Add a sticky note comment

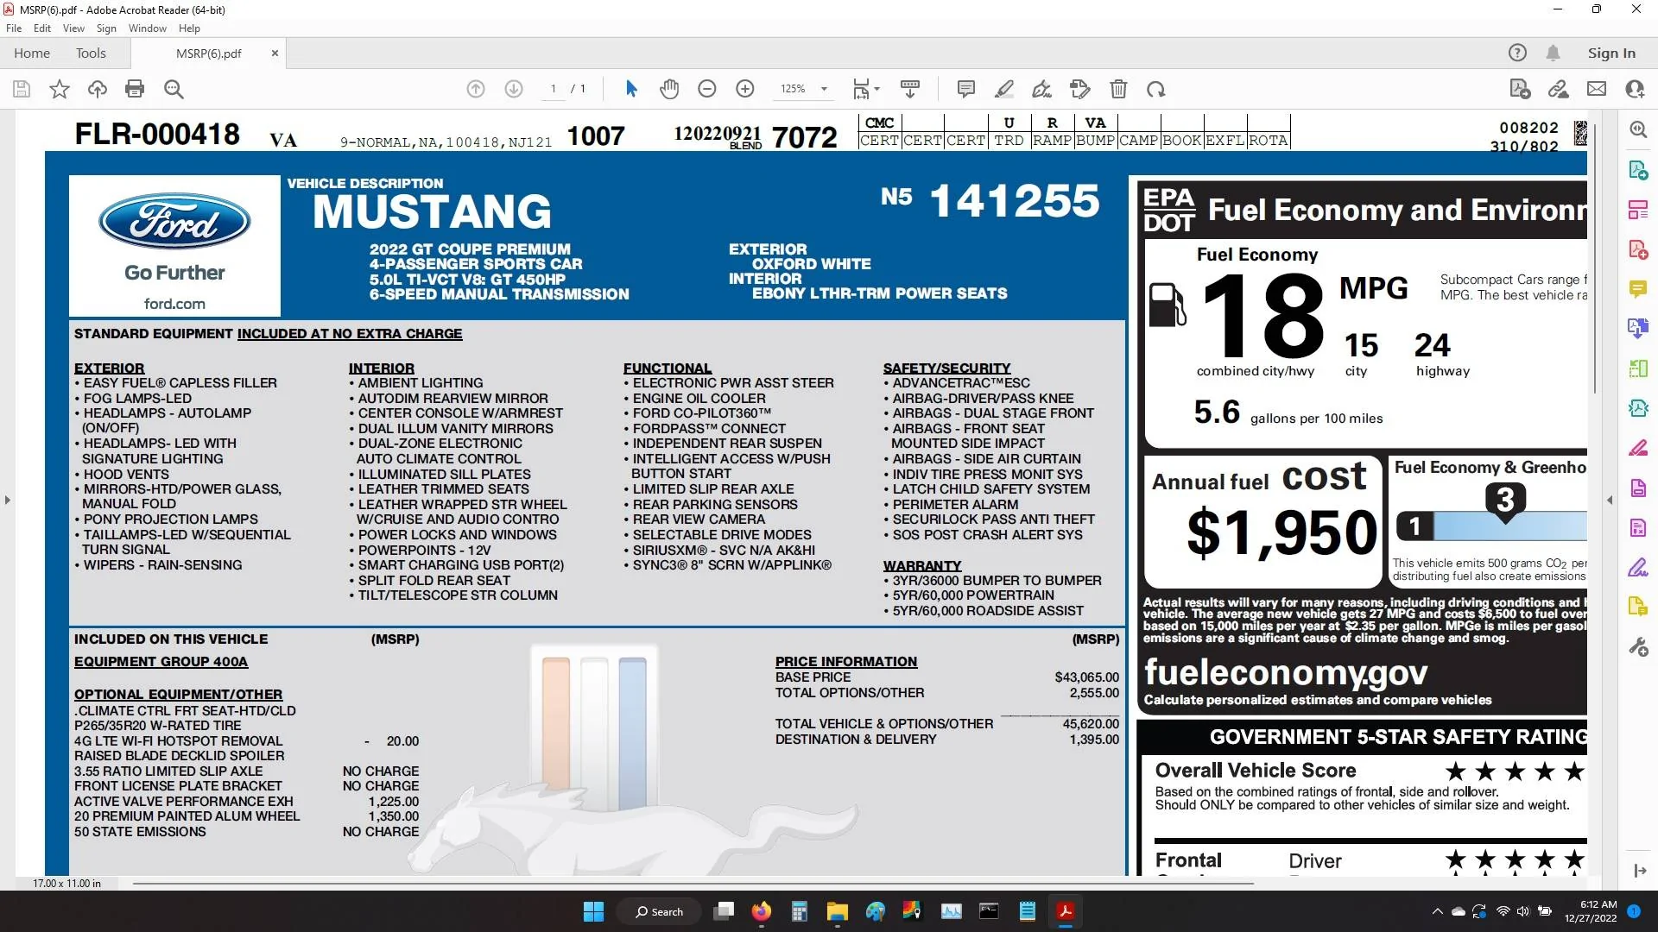966,89
